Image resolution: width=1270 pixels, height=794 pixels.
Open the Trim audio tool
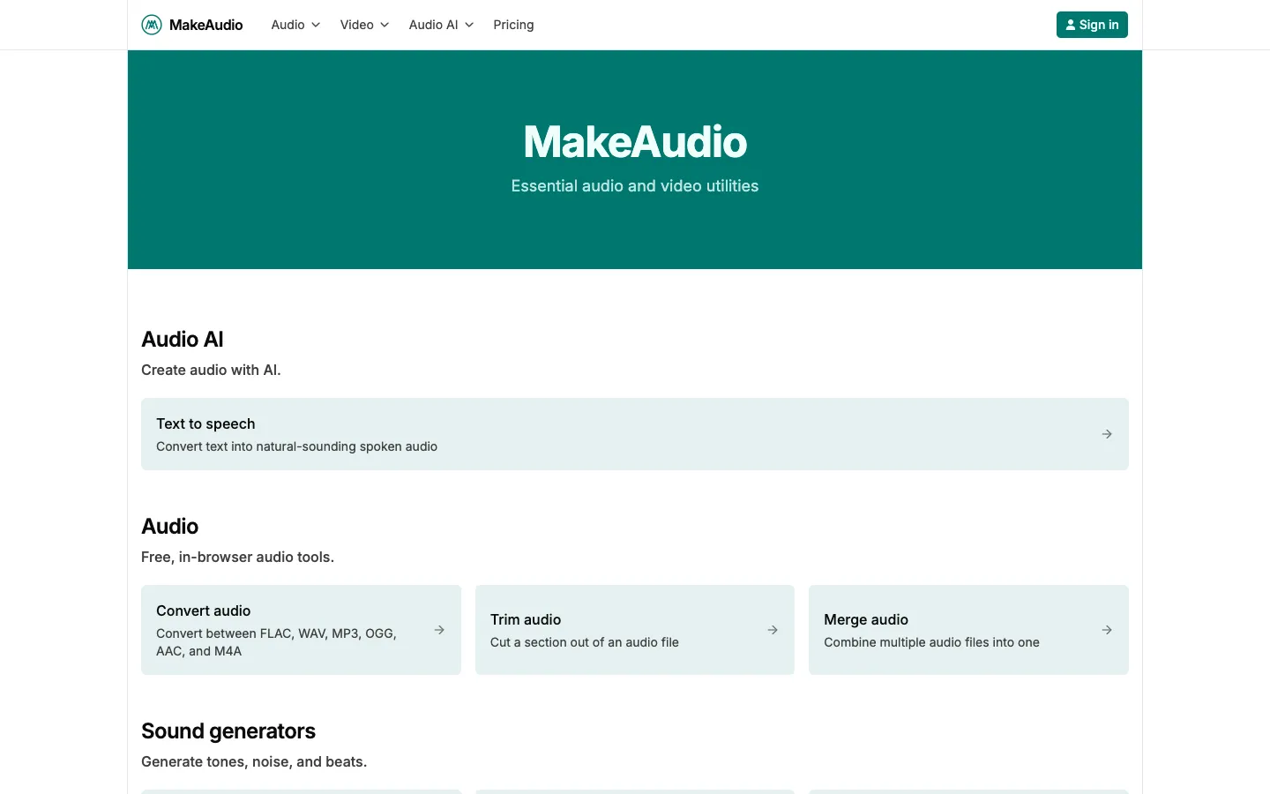click(x=635, y=630)
